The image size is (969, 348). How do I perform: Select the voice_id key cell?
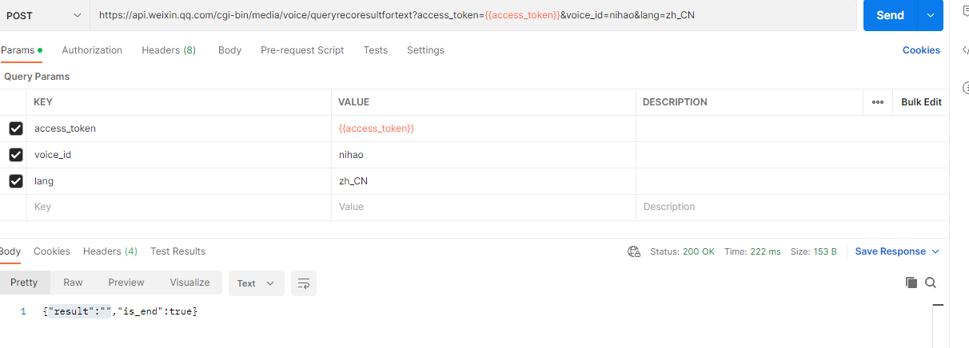click(180, 155)
